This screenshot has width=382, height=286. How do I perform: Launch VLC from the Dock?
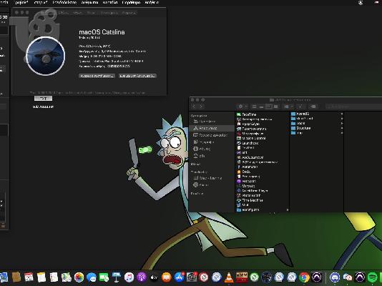tap(229, 277)
